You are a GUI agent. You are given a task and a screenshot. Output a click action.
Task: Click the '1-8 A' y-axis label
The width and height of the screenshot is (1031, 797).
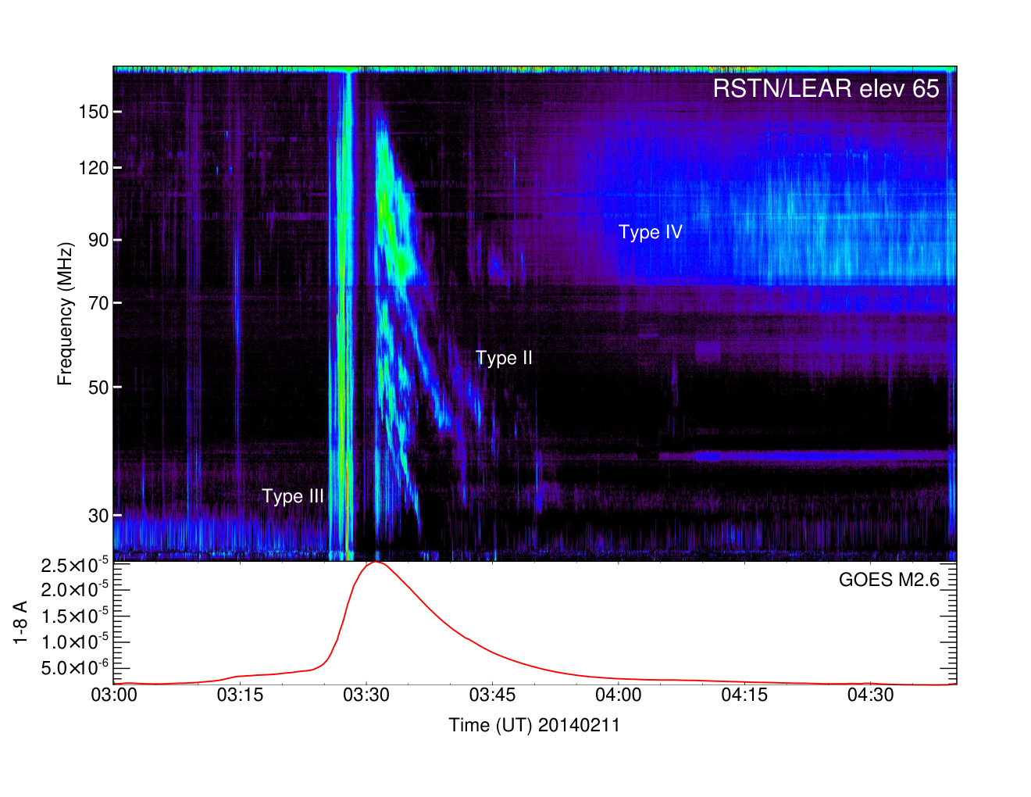pyautogui.click(x=21, y=622)
